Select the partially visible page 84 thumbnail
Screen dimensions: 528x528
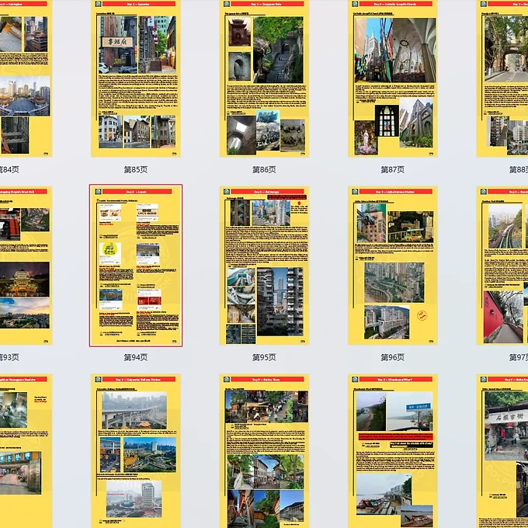tap(26, 78)
